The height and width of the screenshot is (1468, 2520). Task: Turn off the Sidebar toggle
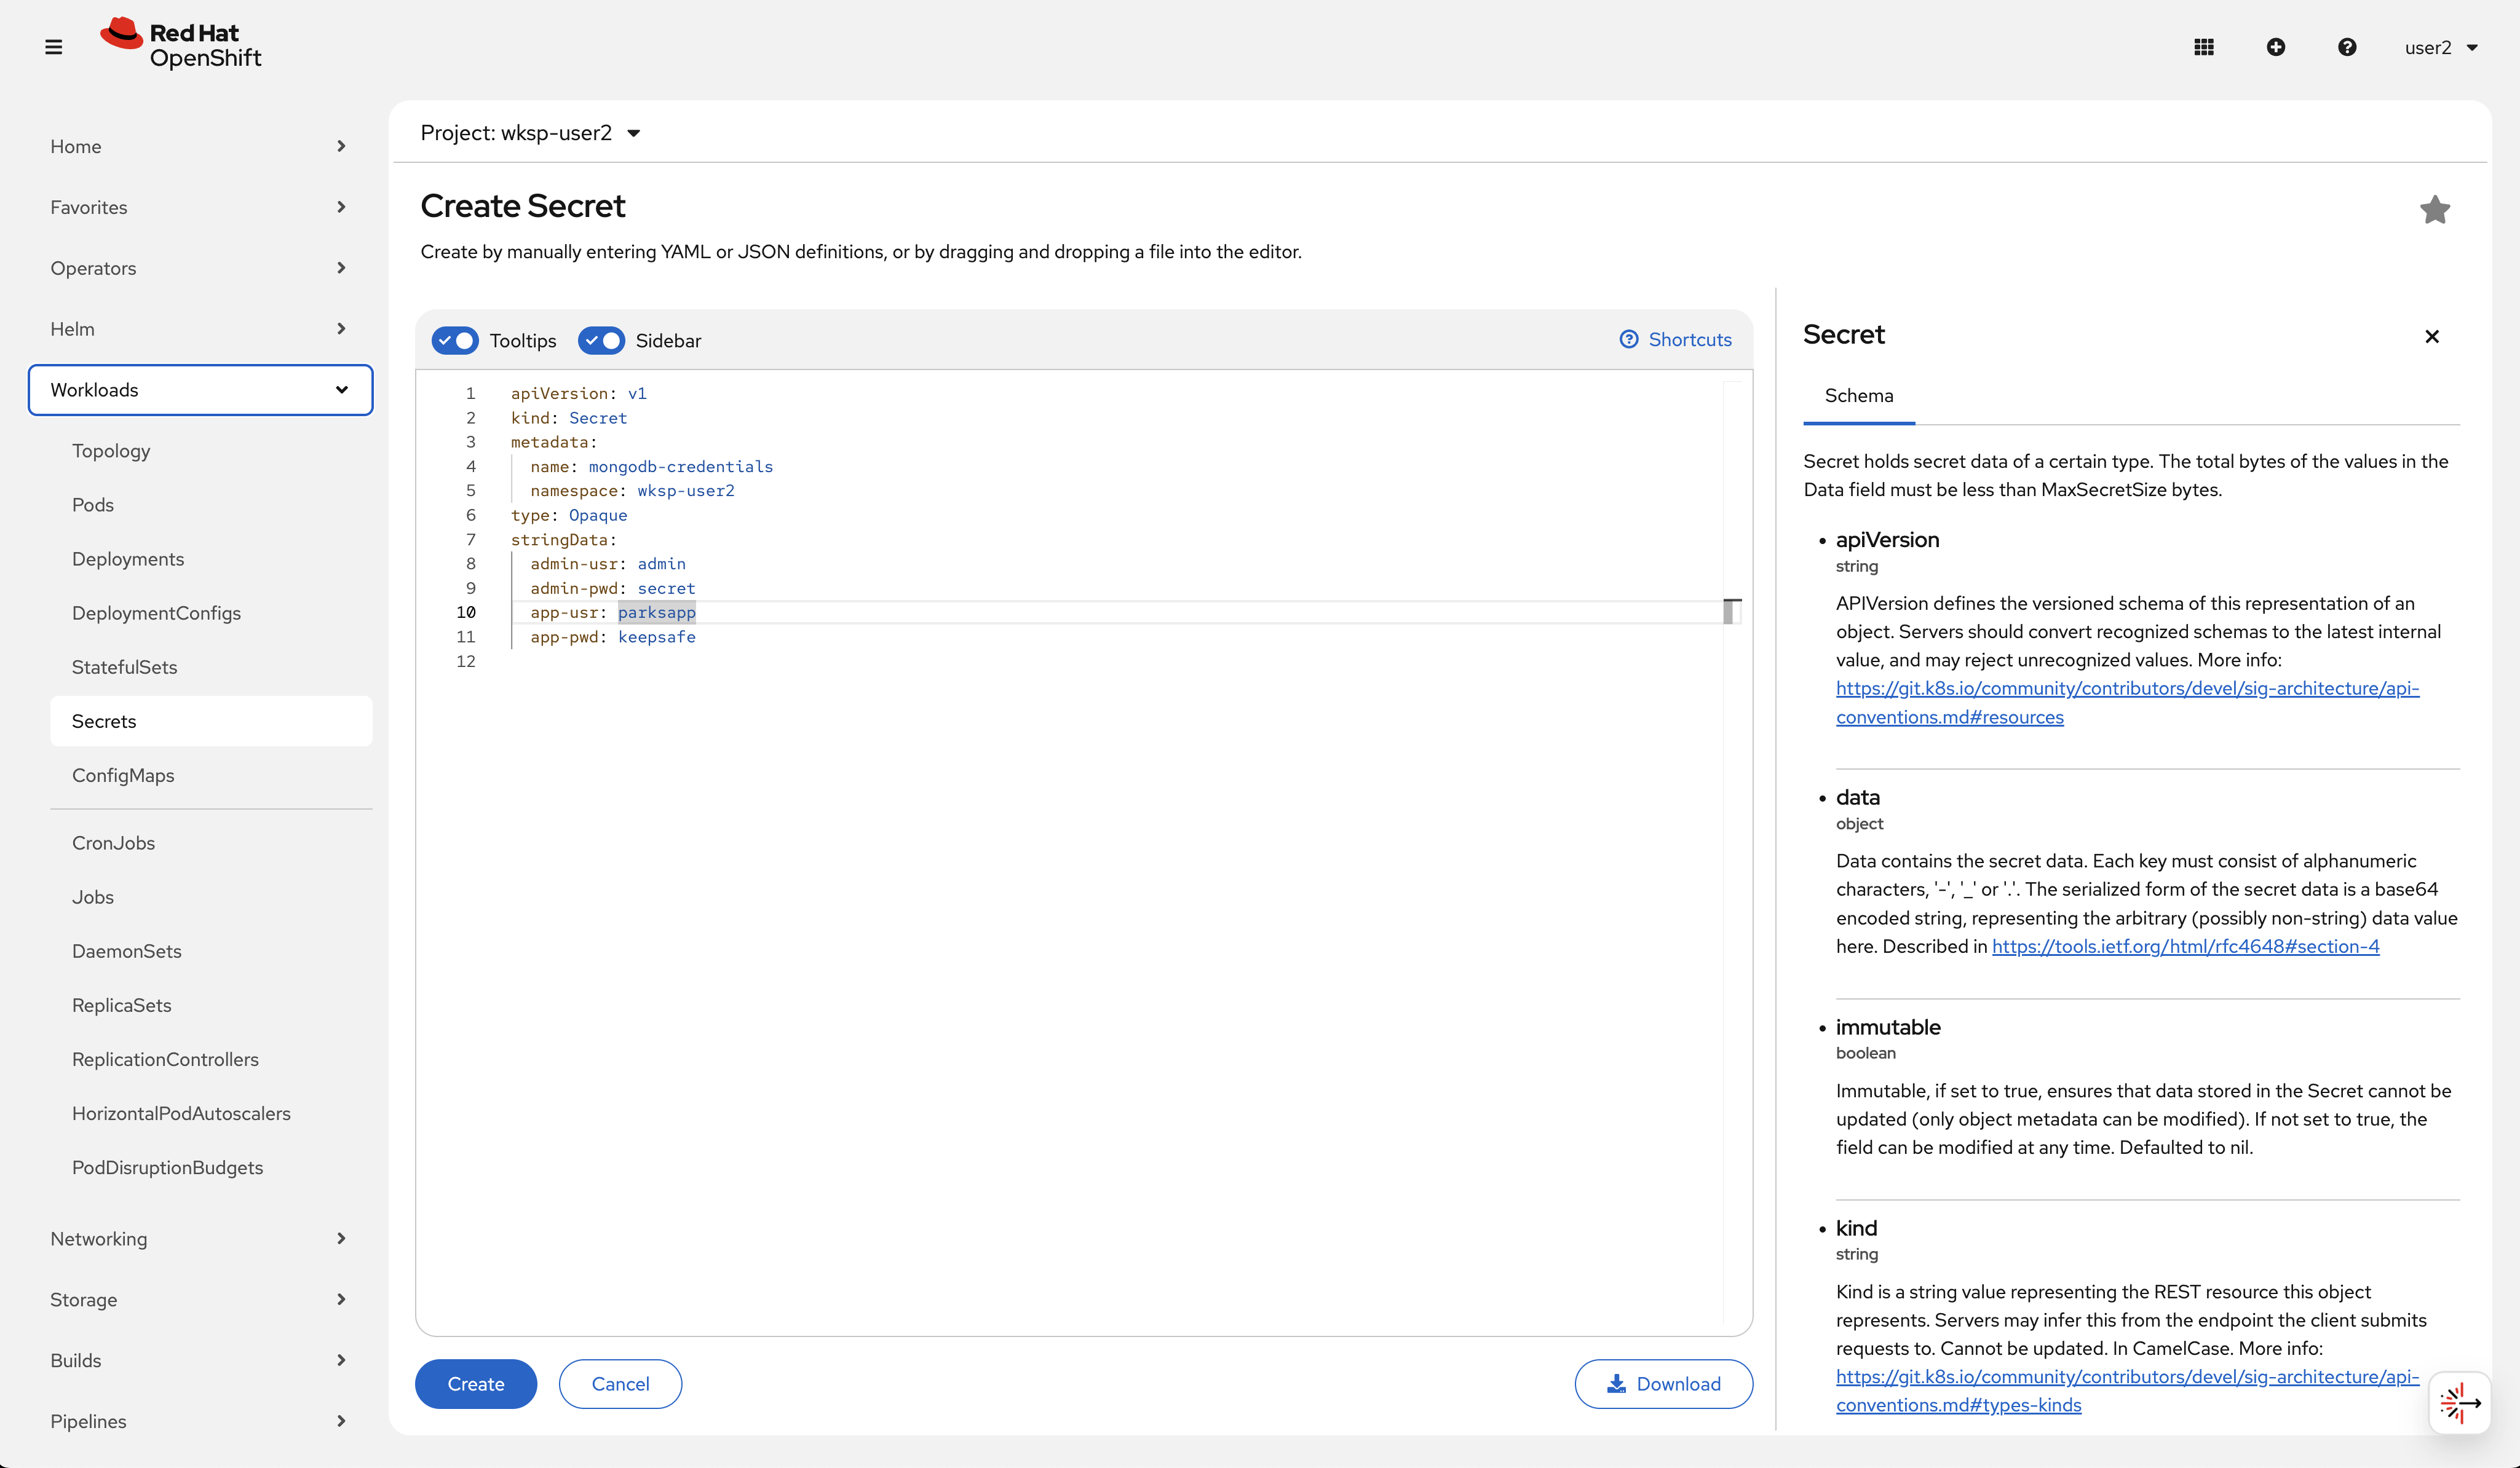tap(601, 341)
